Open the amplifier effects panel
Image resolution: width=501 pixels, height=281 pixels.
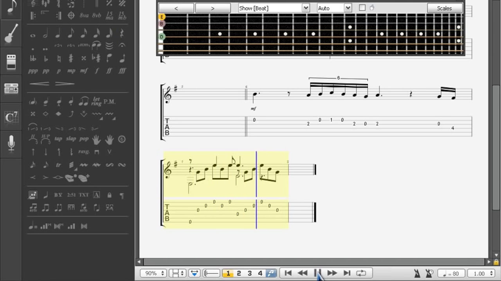11,62
